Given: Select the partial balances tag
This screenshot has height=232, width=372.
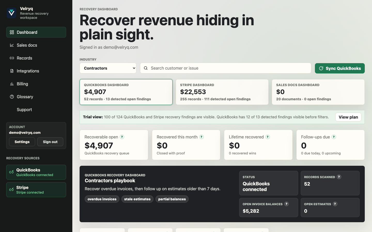Looking at the screenshot, I should (x=172, y=199).
